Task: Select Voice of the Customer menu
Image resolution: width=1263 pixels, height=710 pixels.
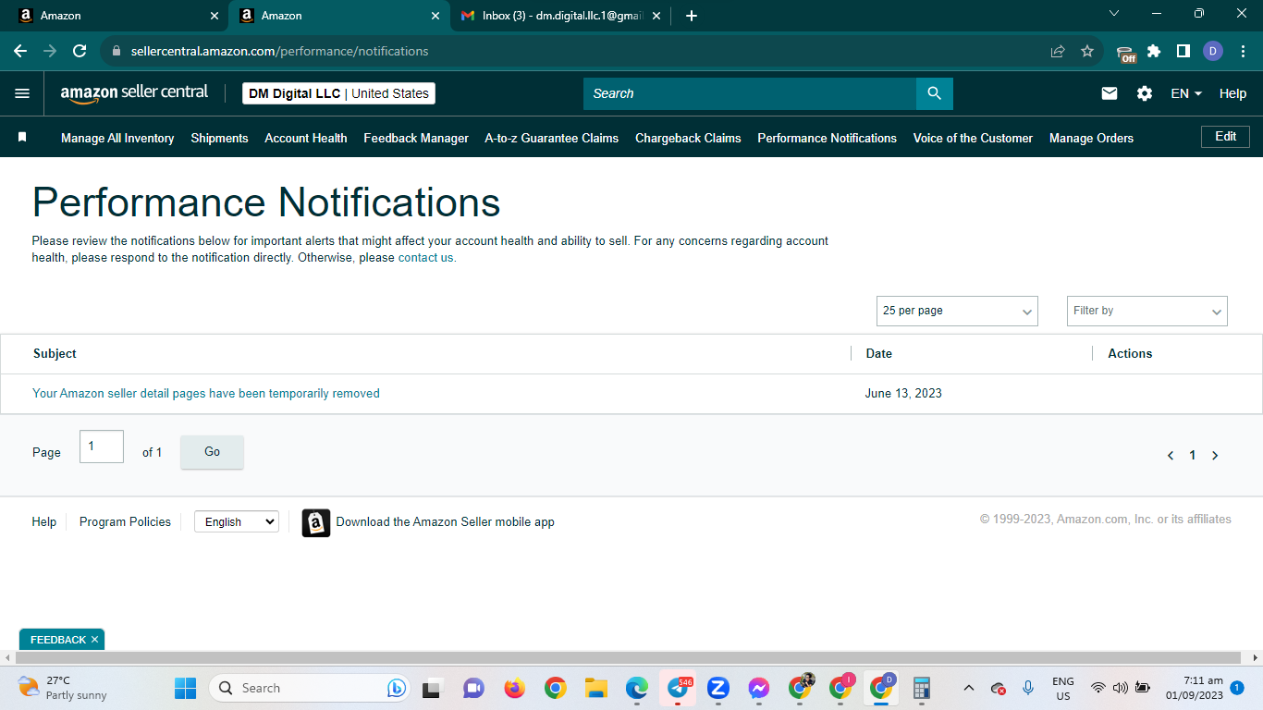Action: (973, 138)
